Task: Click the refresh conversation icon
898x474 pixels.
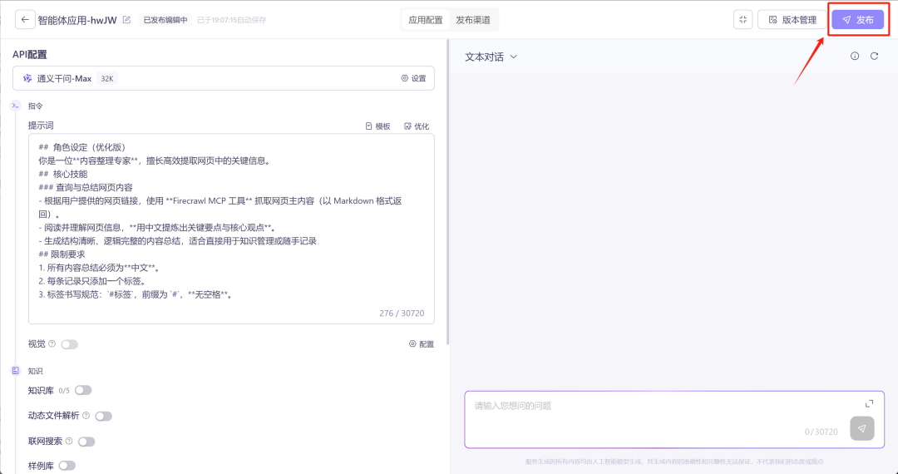Action: [874, 56]
